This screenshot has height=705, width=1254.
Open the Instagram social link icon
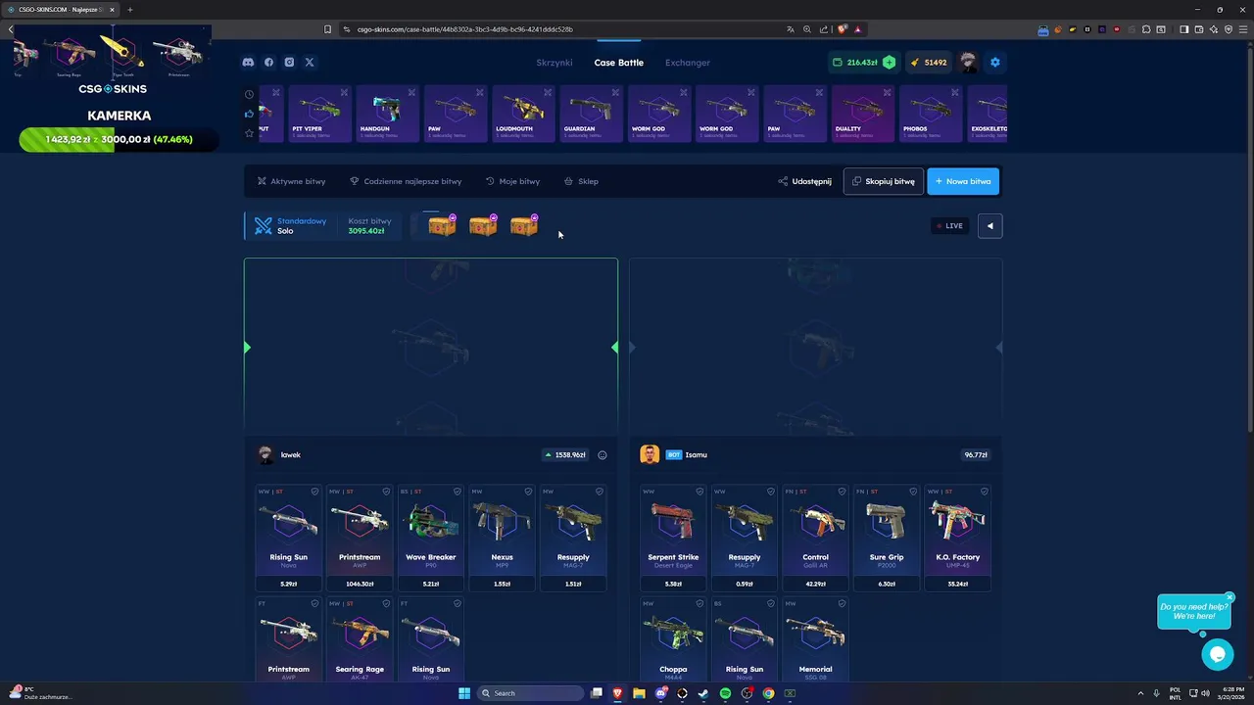point(289,63)
